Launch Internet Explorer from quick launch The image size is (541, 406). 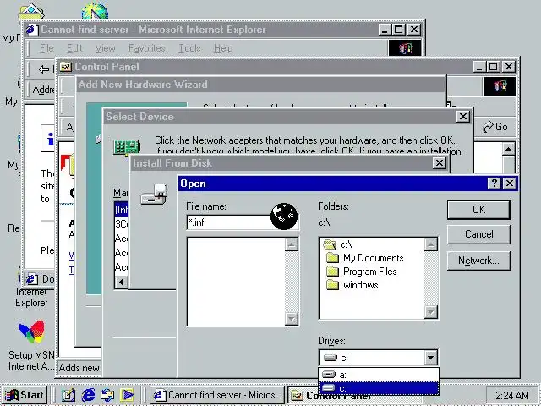click(88, 395)
